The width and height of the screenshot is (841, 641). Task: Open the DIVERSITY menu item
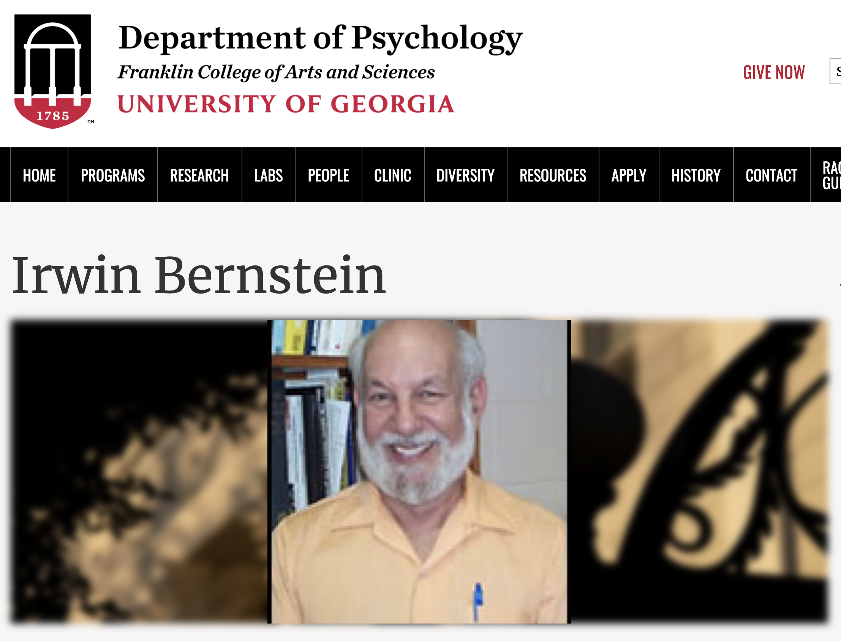click(466, 175)
